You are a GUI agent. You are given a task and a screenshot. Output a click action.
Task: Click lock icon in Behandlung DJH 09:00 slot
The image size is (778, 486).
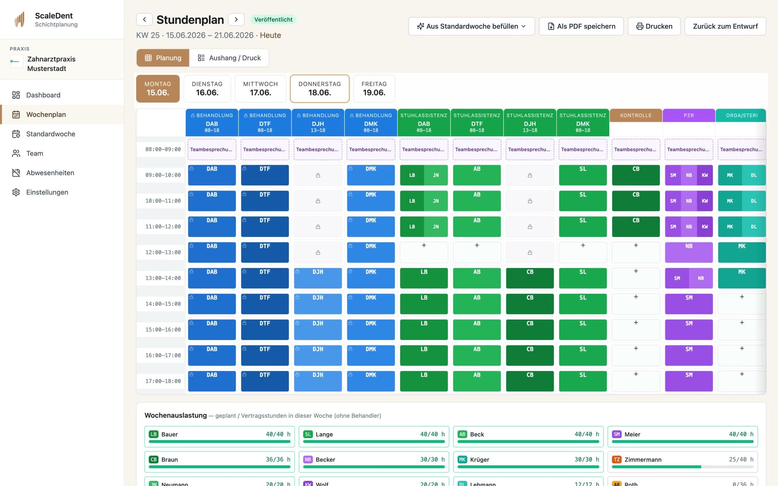tap(318, 175)
